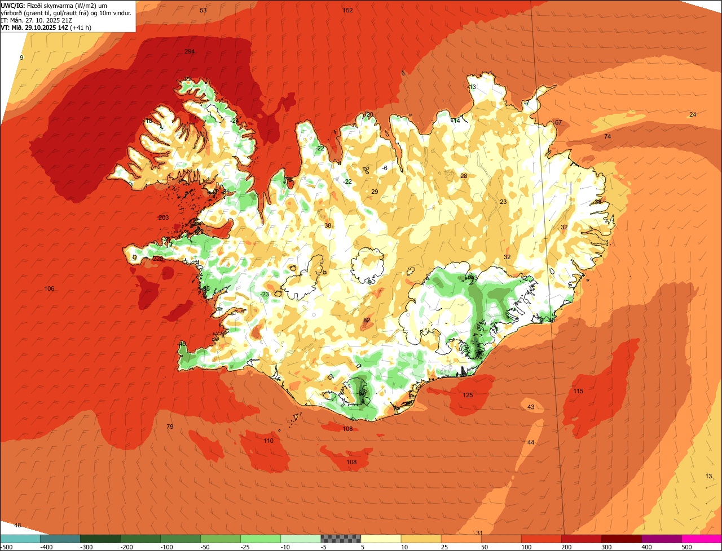This screenshot has height=551, width=722.
Task: Pick the light green swatch between -25 and -10
Action: coord(261,539)
